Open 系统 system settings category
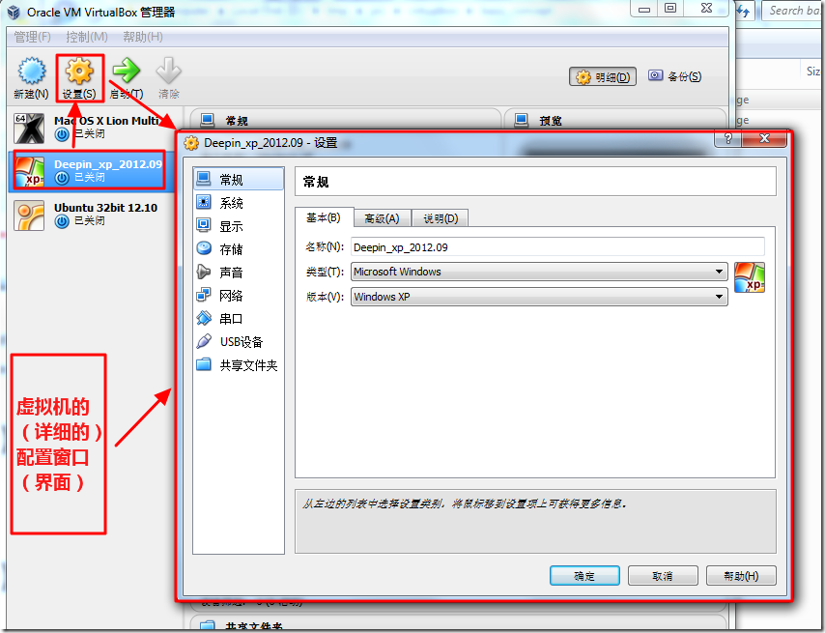825x633 pixels. tap(239, 203)
